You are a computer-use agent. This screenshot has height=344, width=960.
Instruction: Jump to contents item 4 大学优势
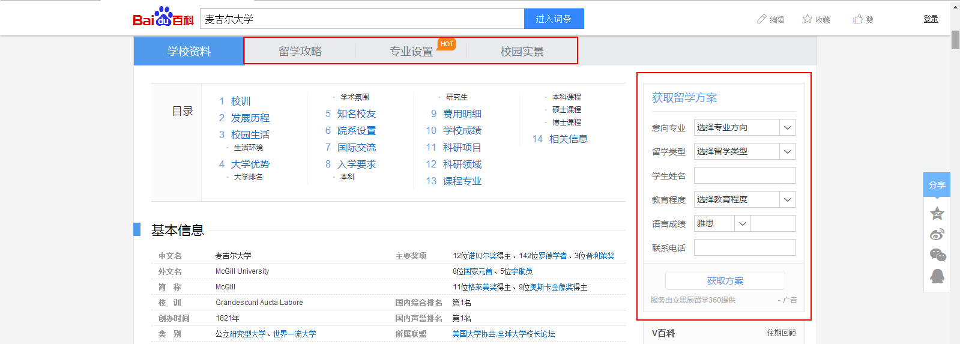[250, 164]
